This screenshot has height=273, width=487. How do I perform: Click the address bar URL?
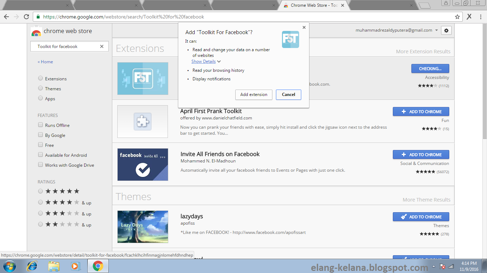(x=124, y=17)
